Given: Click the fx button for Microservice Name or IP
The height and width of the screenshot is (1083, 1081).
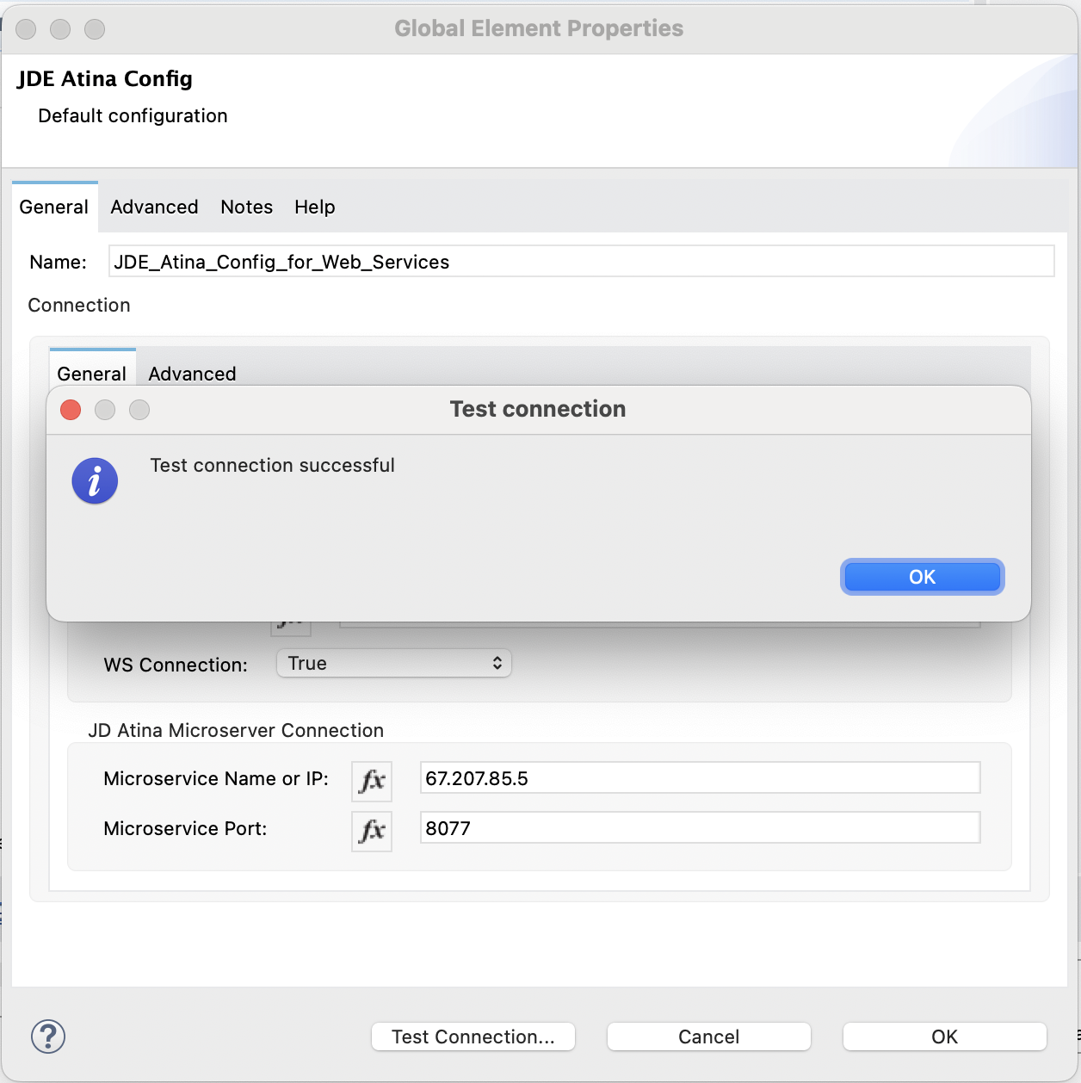Looking at the screenshot, I should pos(372,781).
